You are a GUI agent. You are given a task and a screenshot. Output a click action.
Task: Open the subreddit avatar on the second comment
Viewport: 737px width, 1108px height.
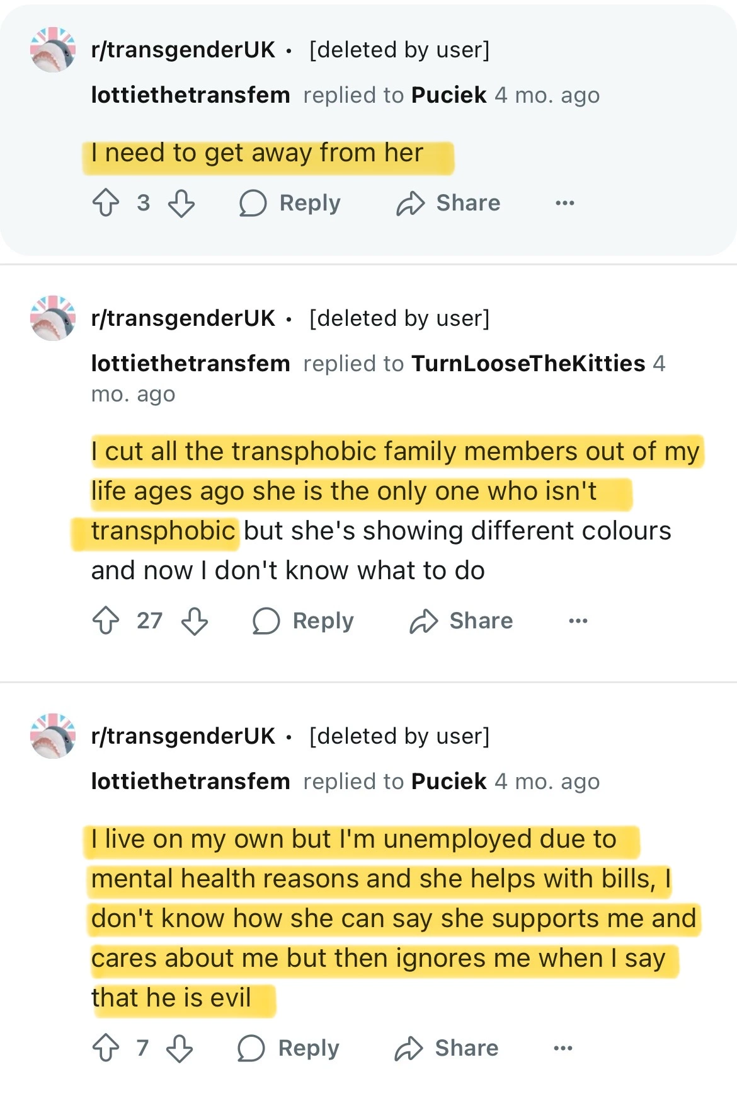pyautogui.click(x=53, y=318)
